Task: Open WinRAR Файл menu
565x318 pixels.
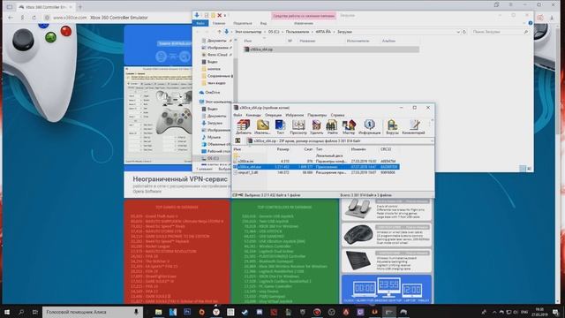Action: [237, 115]
